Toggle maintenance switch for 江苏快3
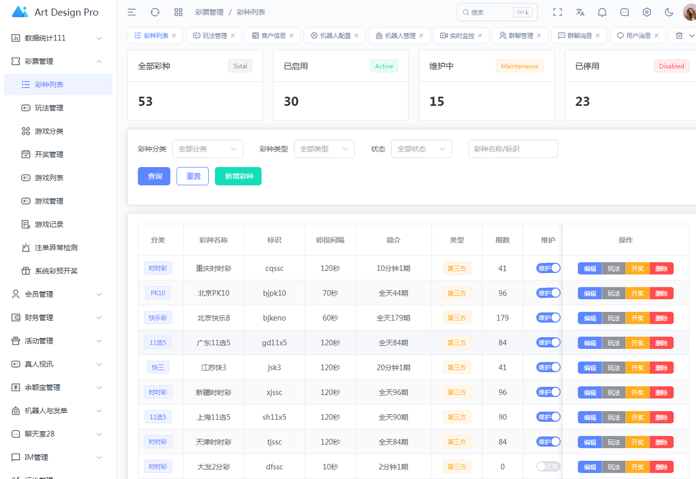Screen dimensions: 696x479 [x=548, y=367]
